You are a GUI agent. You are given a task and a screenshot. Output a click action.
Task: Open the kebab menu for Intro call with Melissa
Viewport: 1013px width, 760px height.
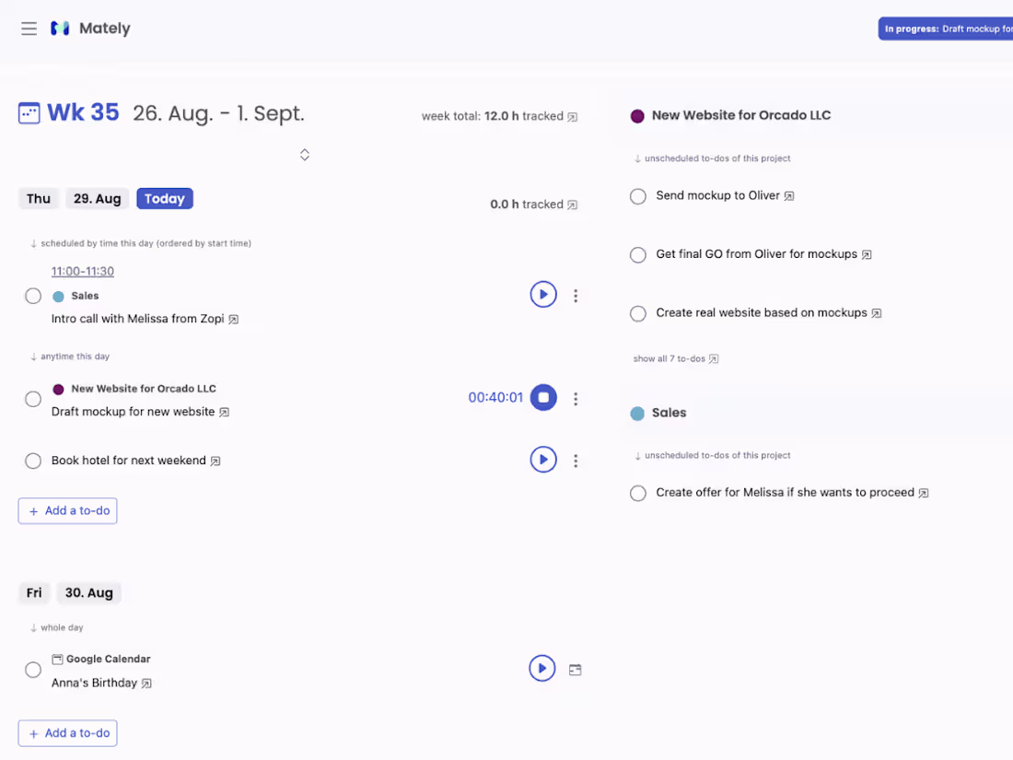coord(576,295)
